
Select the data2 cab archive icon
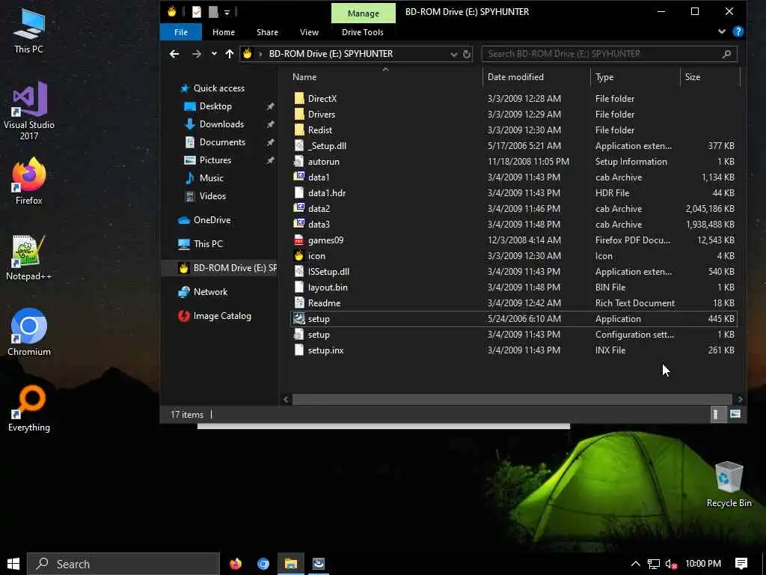299,208
